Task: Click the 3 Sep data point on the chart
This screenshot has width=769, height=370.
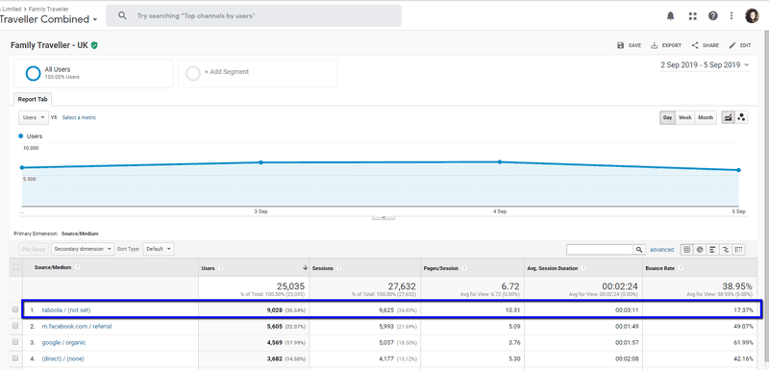Action: pyautogui.click(x=260, y=162)
